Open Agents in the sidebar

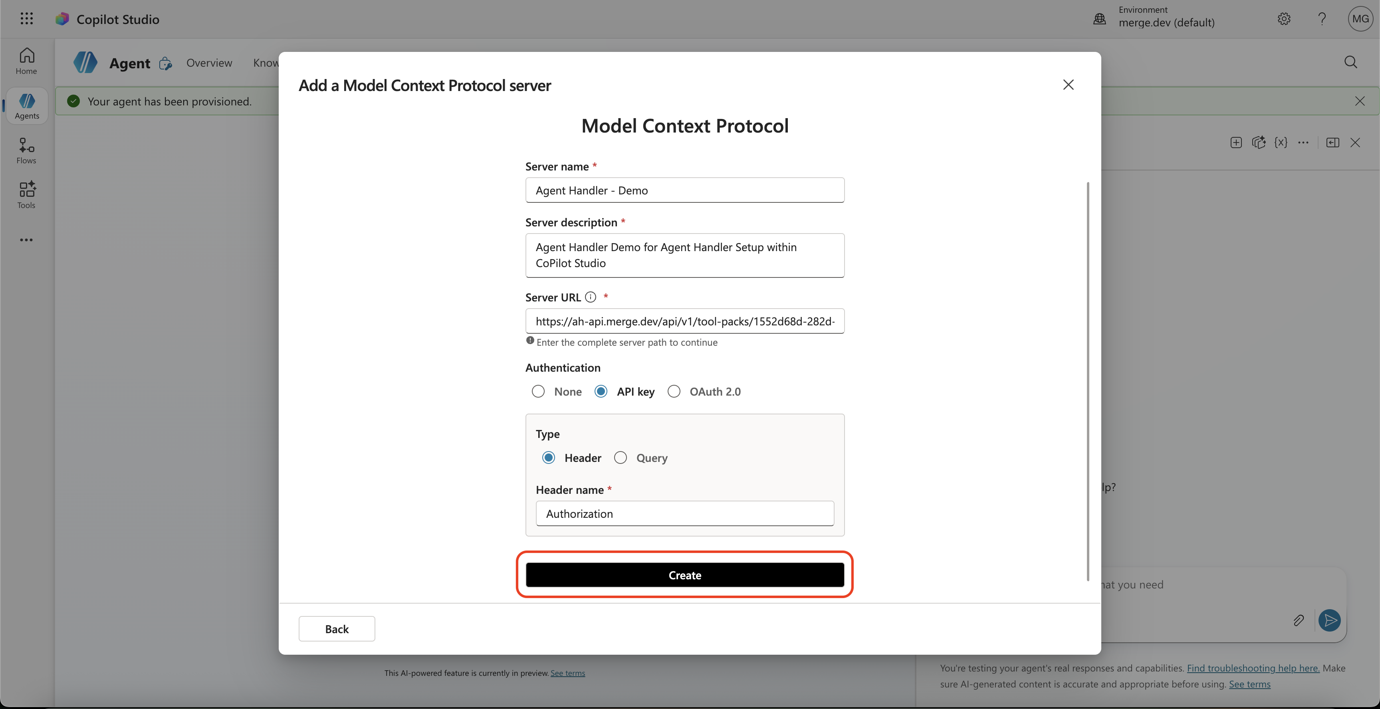27,106
